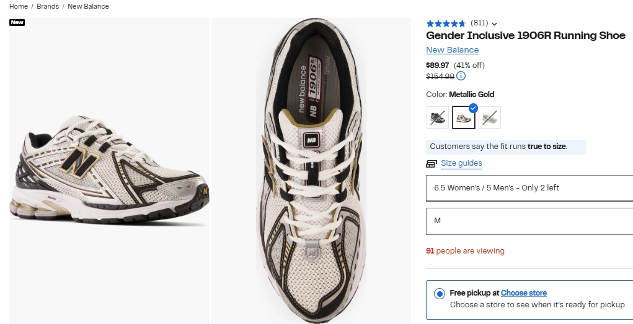Choose the selected Metallic Gold color swatch
Image resolution: width=633 pixels, height=324 pixels.
point(464,117)
